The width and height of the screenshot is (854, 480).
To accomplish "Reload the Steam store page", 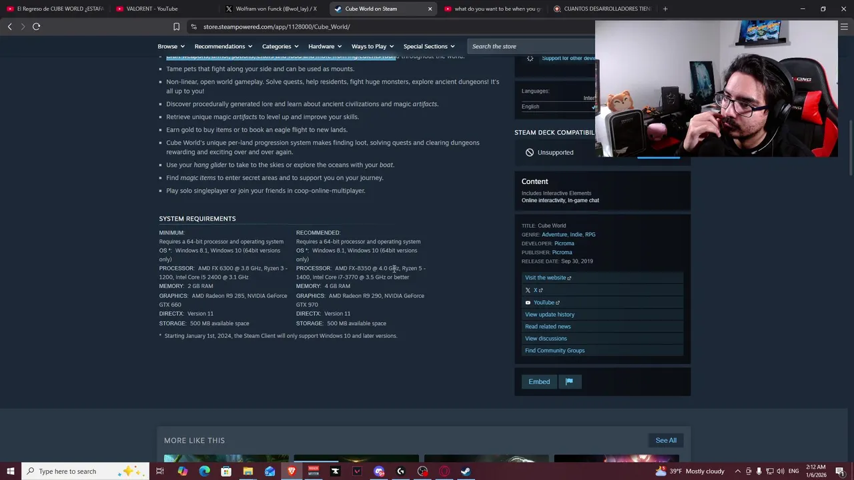I will (36, 27).
